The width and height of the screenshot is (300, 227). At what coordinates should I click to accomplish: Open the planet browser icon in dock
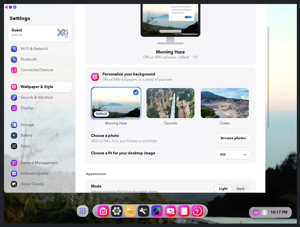click(x=157, y=211)
